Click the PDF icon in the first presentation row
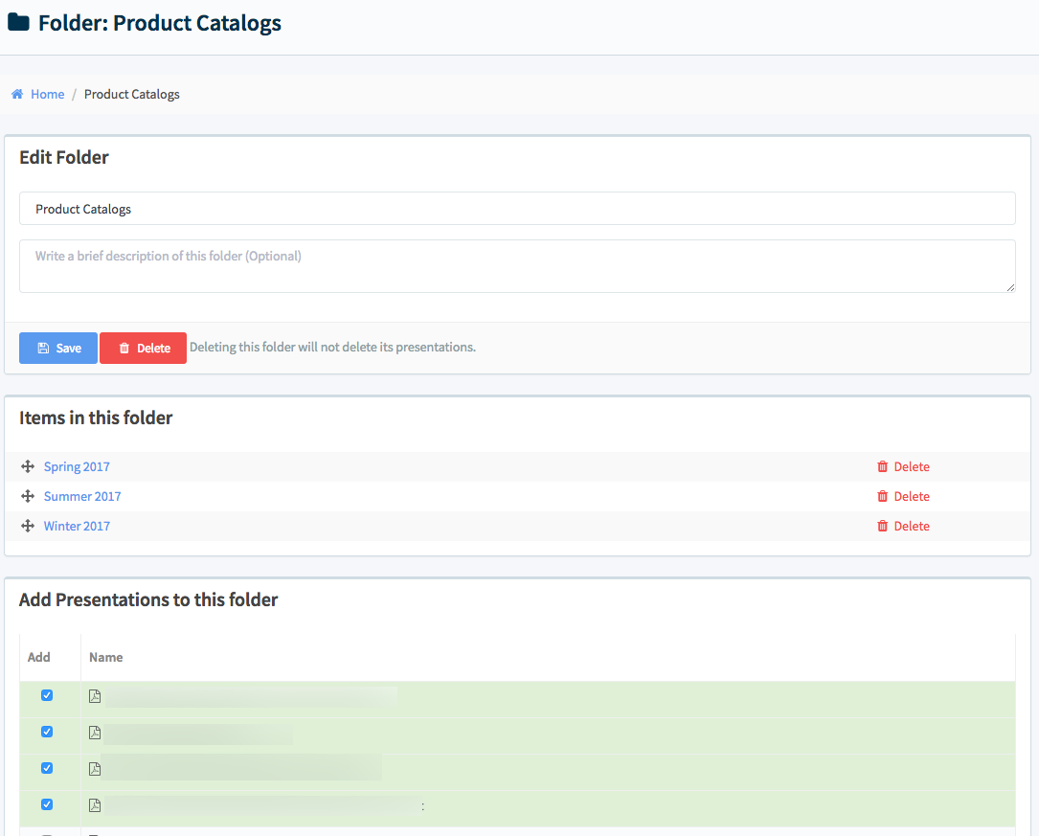 point(94,695)
